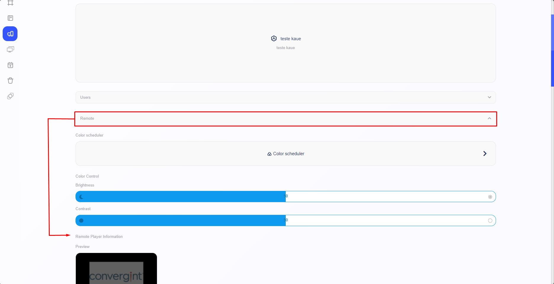Click the Contrast slider at value 50
Image resolution: width=554 pixels, height=284 pixels.
(286, 220)
